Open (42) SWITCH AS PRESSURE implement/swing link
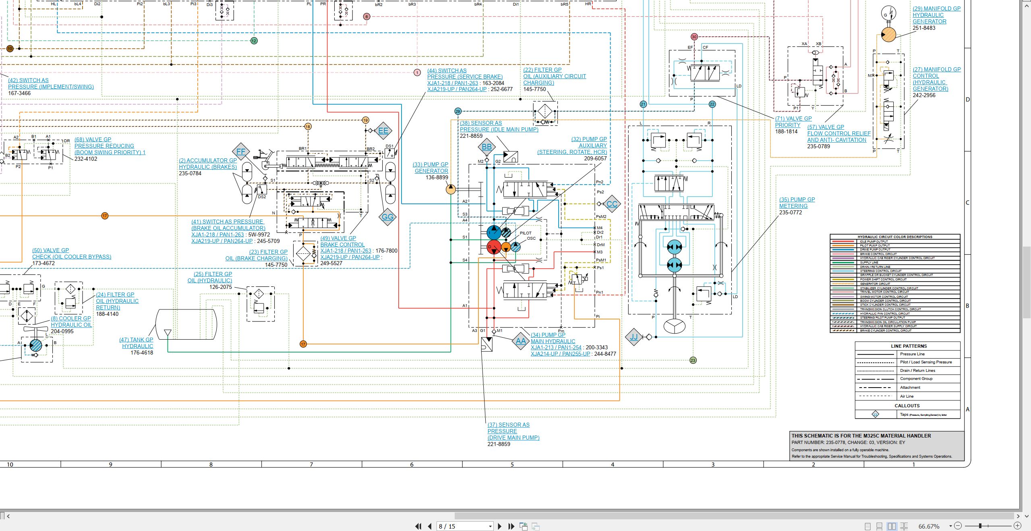Image resolution: width=1031 pixels, height=531 pixels. [51, 83]
